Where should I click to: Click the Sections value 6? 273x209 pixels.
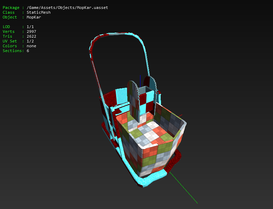(28, 51)
